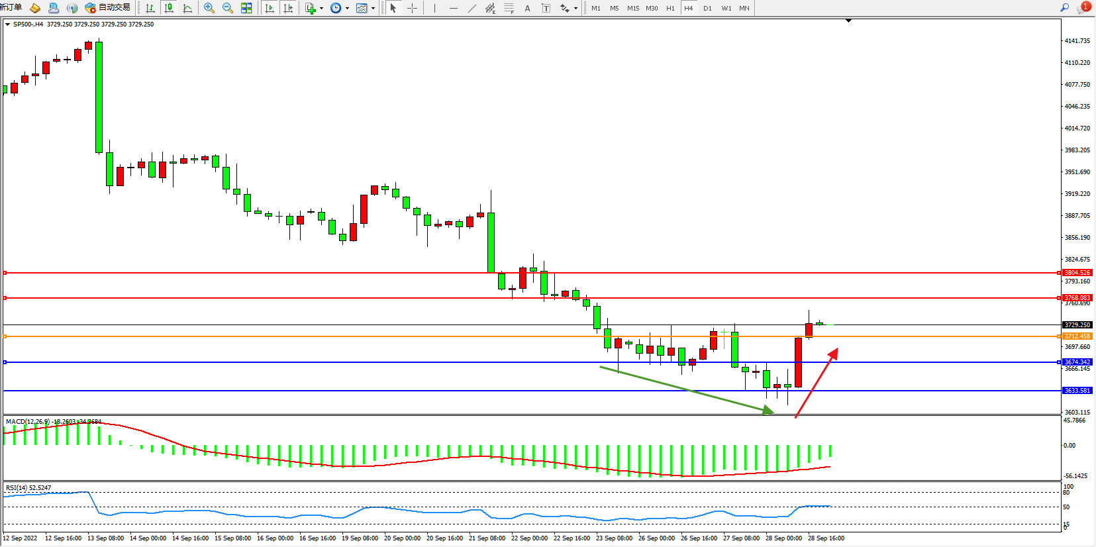Select the vertical line drawing tool
Image resolution: width=1096 pixels, height=547 pixels.
tap(434, 8)
